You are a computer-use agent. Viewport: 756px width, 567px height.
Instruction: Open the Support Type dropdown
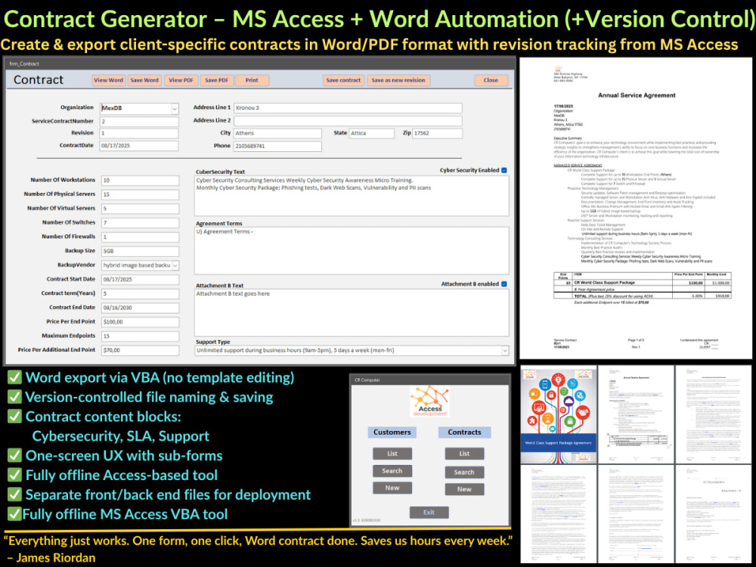tap(505, 351)
